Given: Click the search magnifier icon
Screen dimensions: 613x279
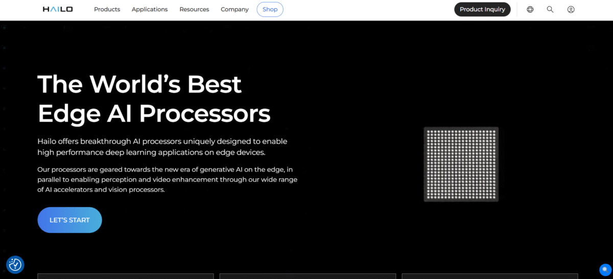Looking at the screenshot, I should coord(550,9).
